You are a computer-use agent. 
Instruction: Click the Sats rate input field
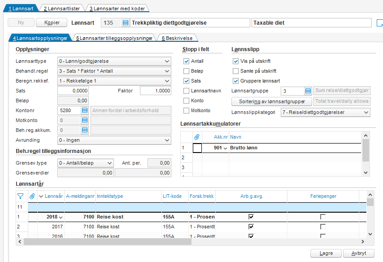[73, 91]
